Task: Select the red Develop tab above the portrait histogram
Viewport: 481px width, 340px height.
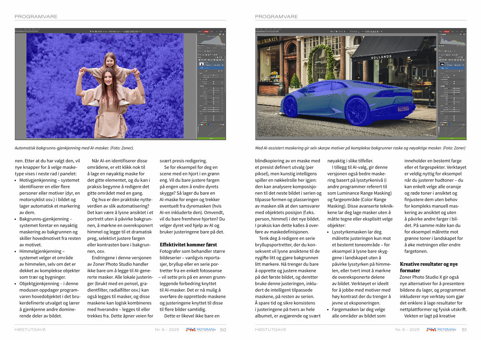Action: 206,31
